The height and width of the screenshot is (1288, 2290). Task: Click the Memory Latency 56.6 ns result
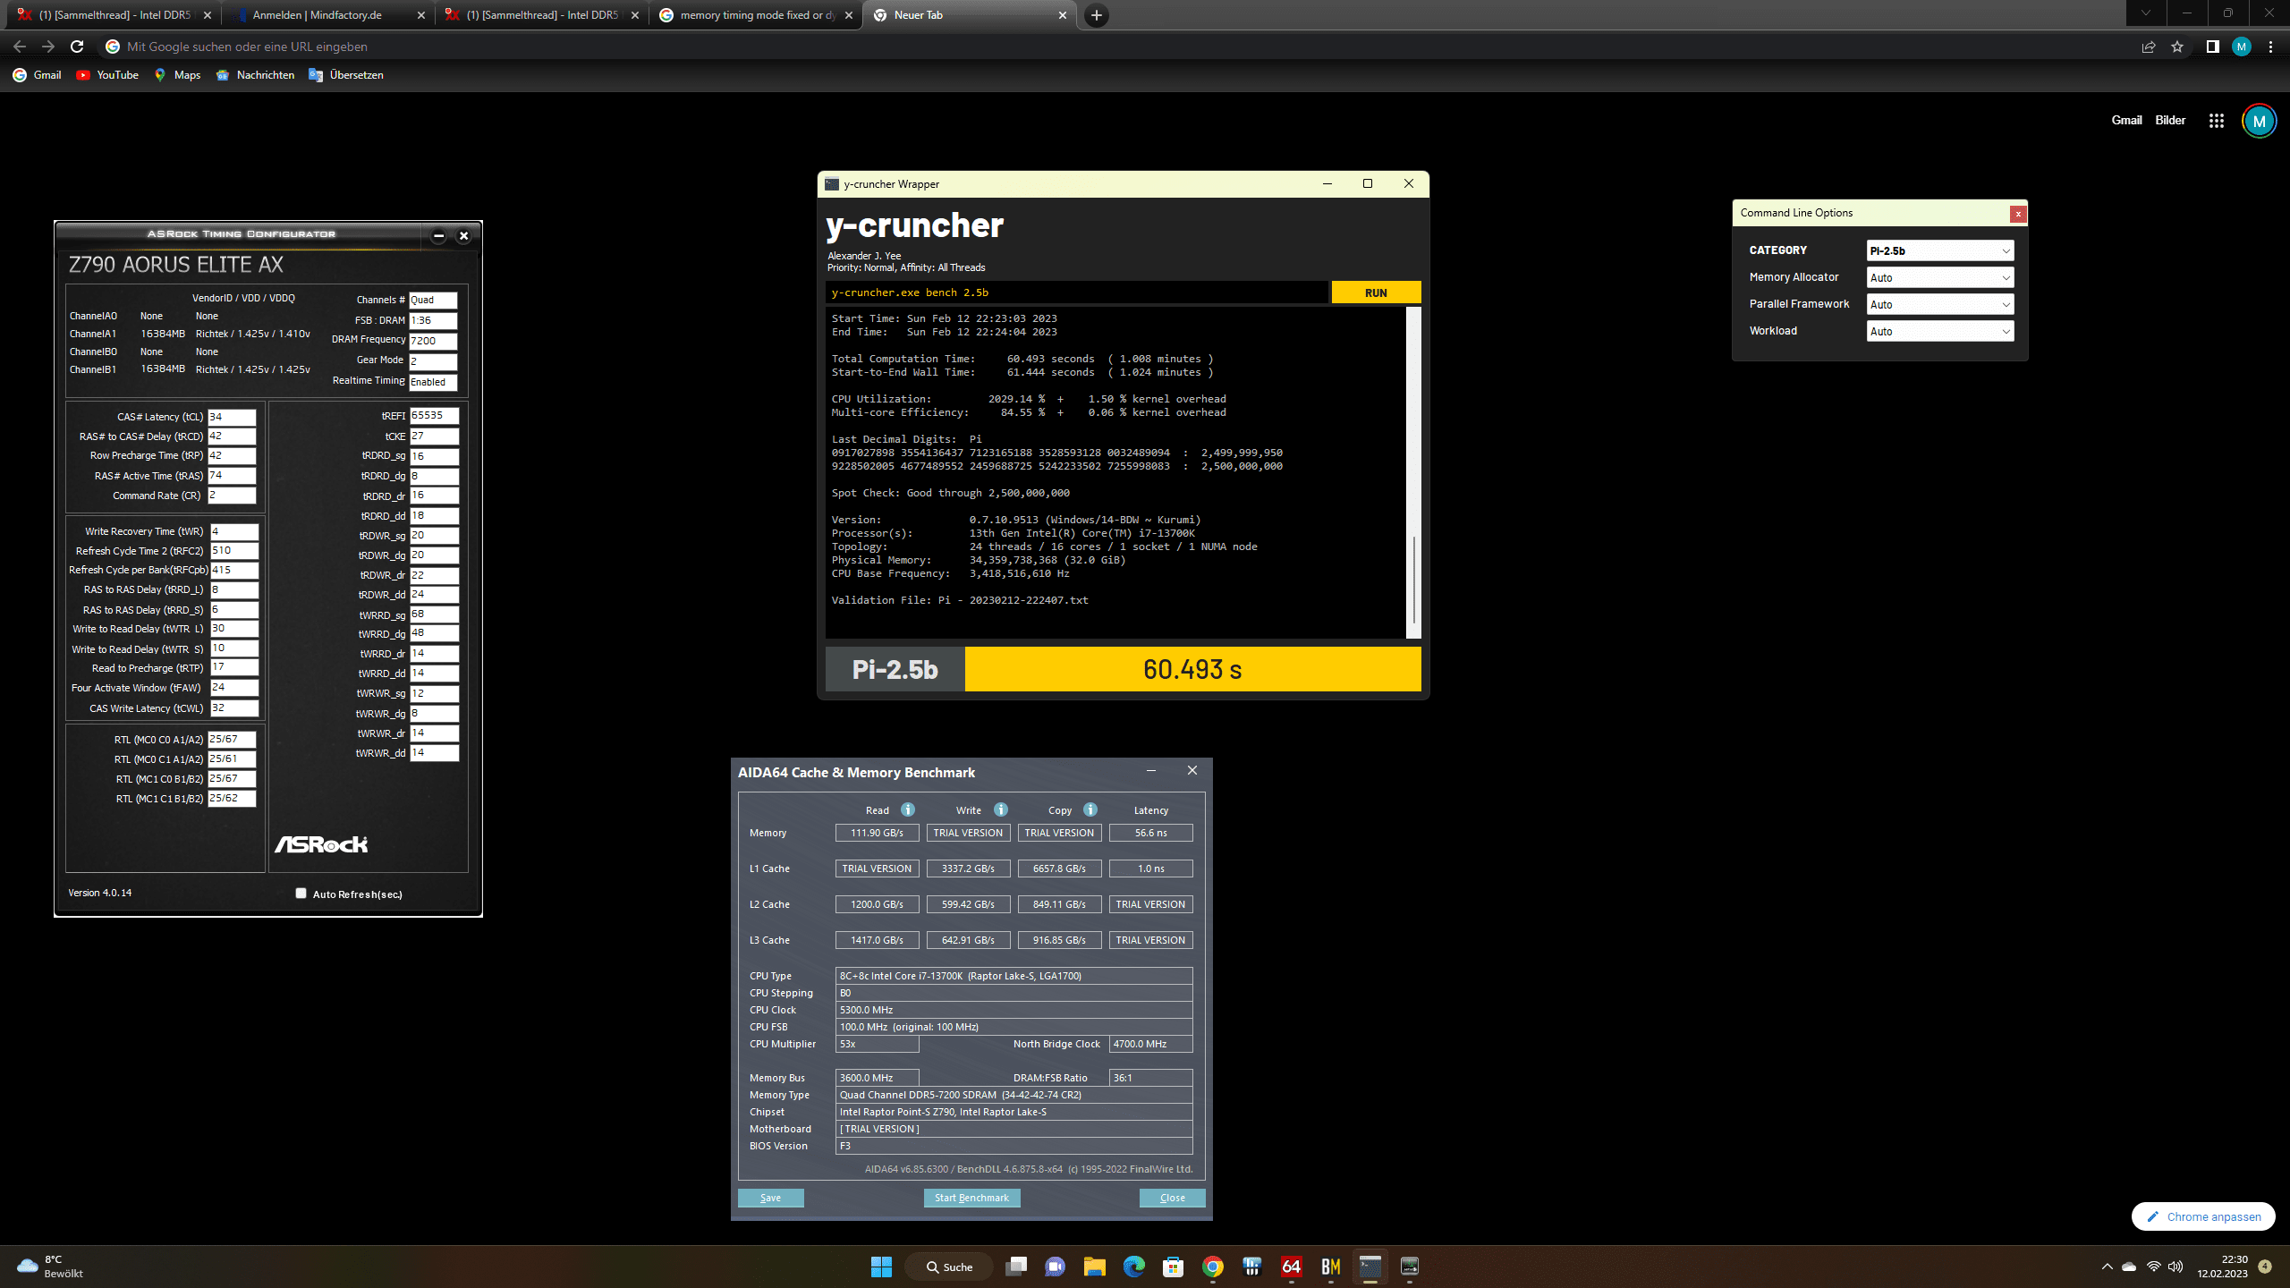(x=1150, y=833)
